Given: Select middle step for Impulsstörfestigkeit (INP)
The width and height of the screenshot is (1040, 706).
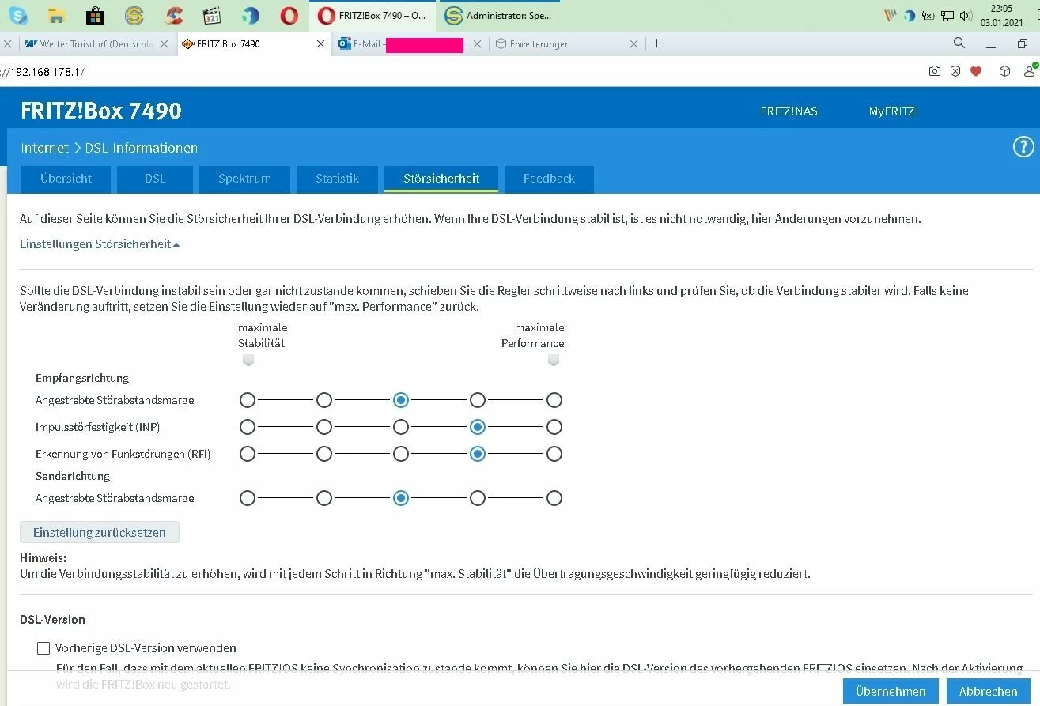Looking at the screenshot, I should pos(401,427).
